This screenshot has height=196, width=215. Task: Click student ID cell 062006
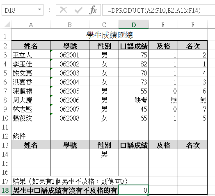(70, 100)
